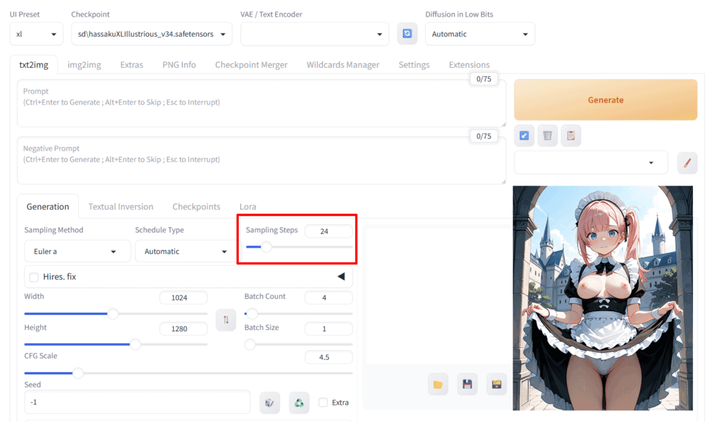
Task: Click the pencil edit styles icon
Action: (x=687, y=163)
